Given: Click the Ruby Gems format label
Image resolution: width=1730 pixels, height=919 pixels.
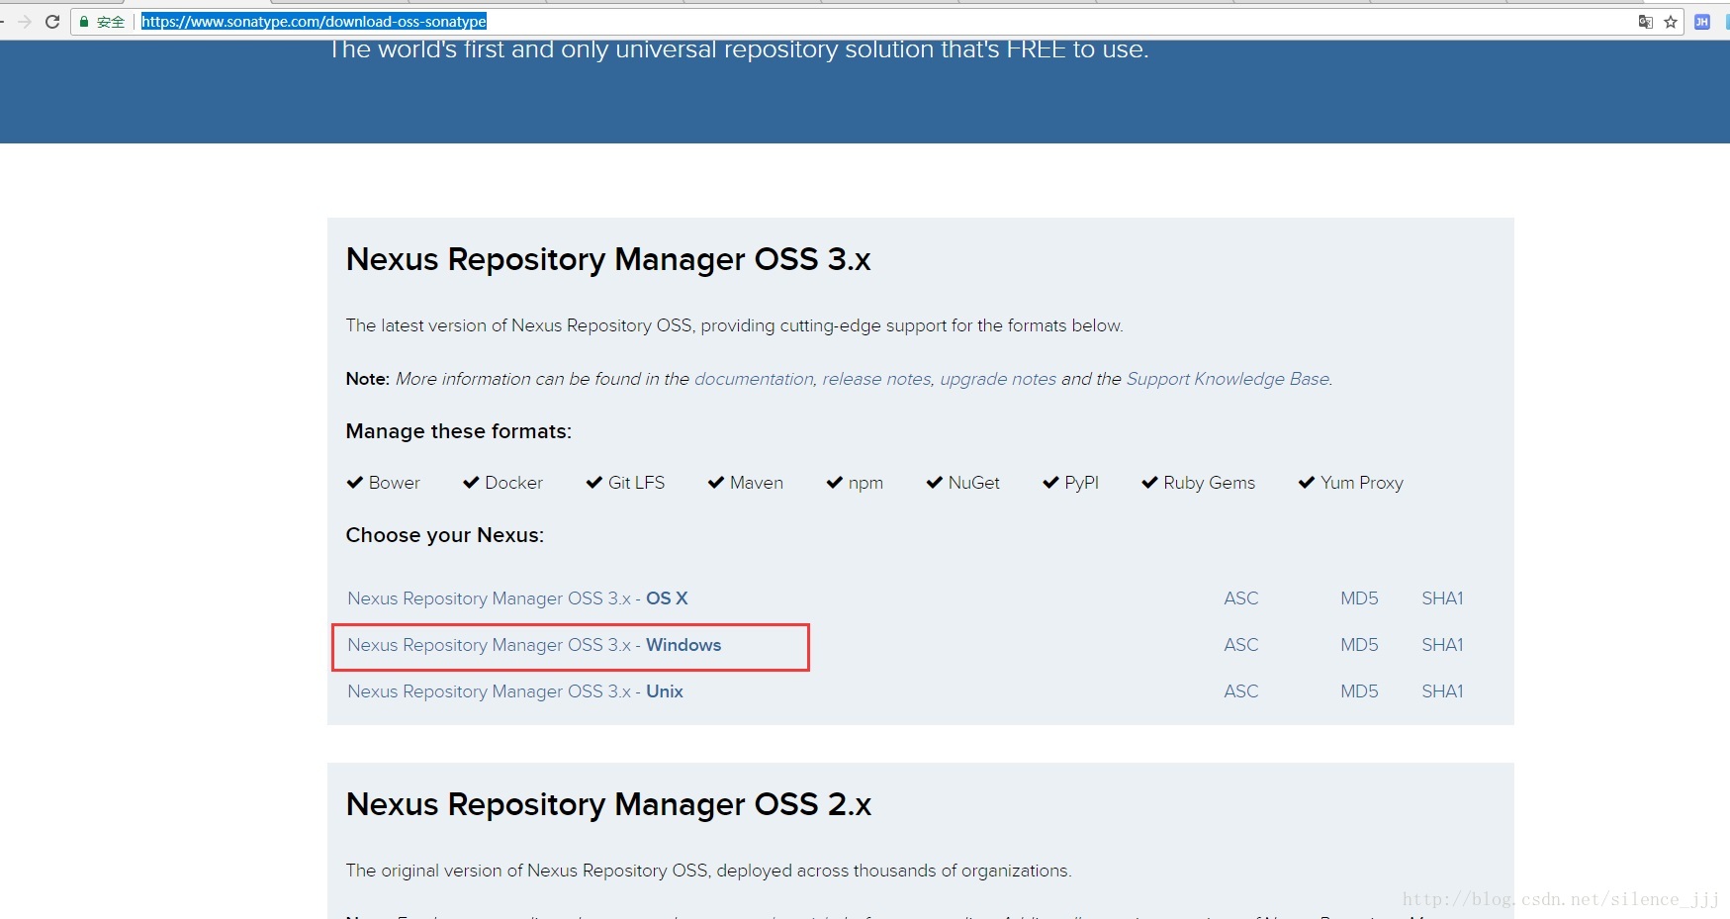Looking at the screenshot, I should click(1209, 483).
